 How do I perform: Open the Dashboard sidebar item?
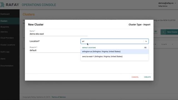[x=5, y=14]
